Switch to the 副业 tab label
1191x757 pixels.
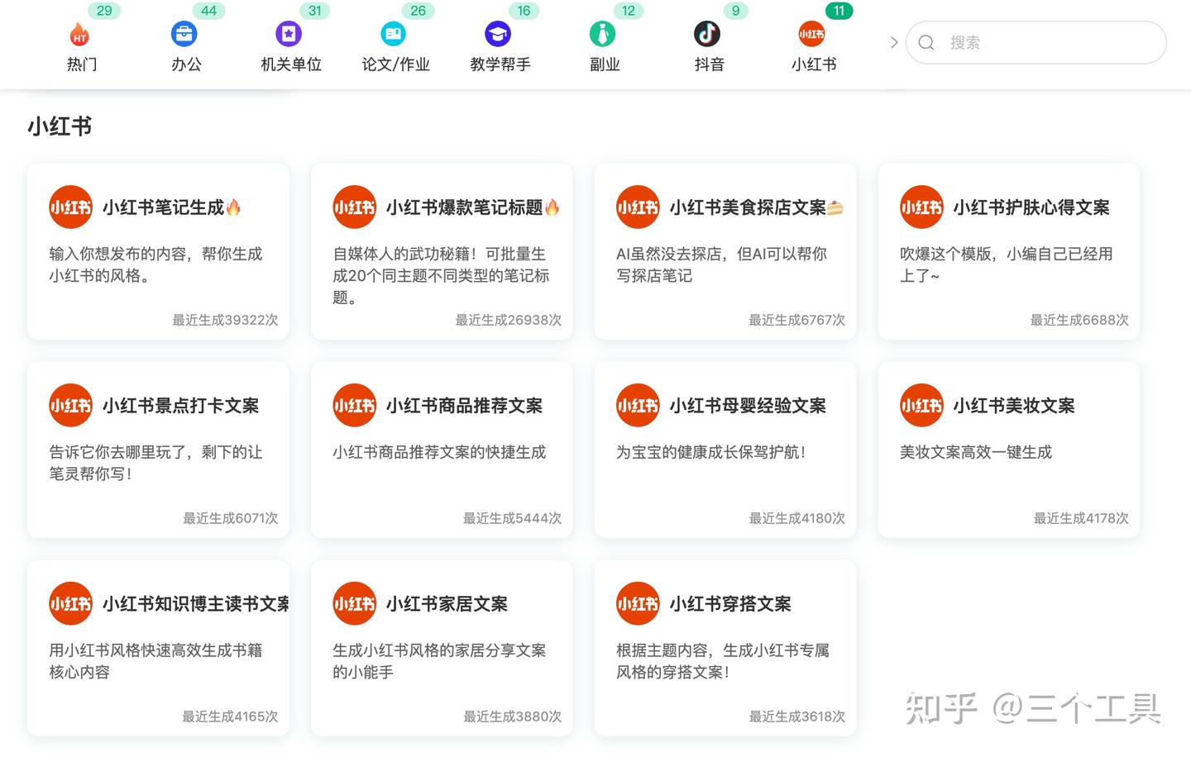(x=605, y=64)
